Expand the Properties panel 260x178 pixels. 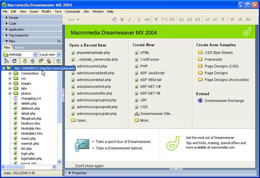click(69, 173)
